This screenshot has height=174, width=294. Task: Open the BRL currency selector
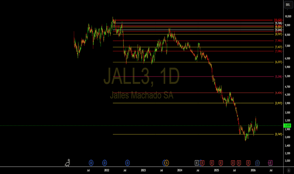coord(288,5)
